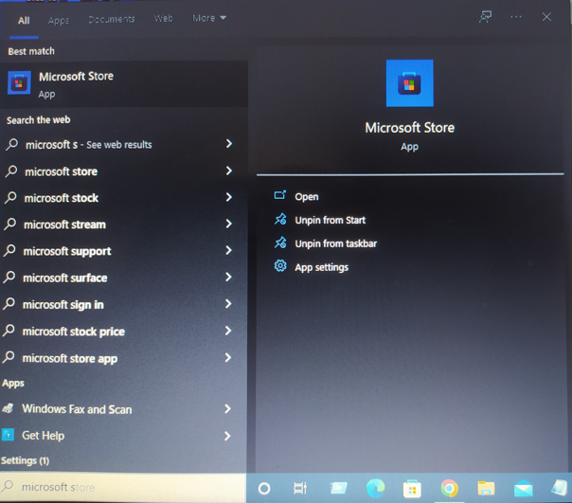This screenshot has width=572, height=503.
Task: Click the Unpin from Start pin icon
Action: pos(280,220)
